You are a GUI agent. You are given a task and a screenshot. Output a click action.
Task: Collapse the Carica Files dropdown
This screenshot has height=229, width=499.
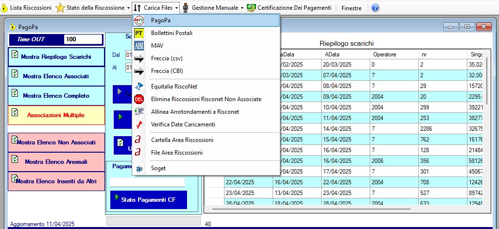tap(156, 8)
